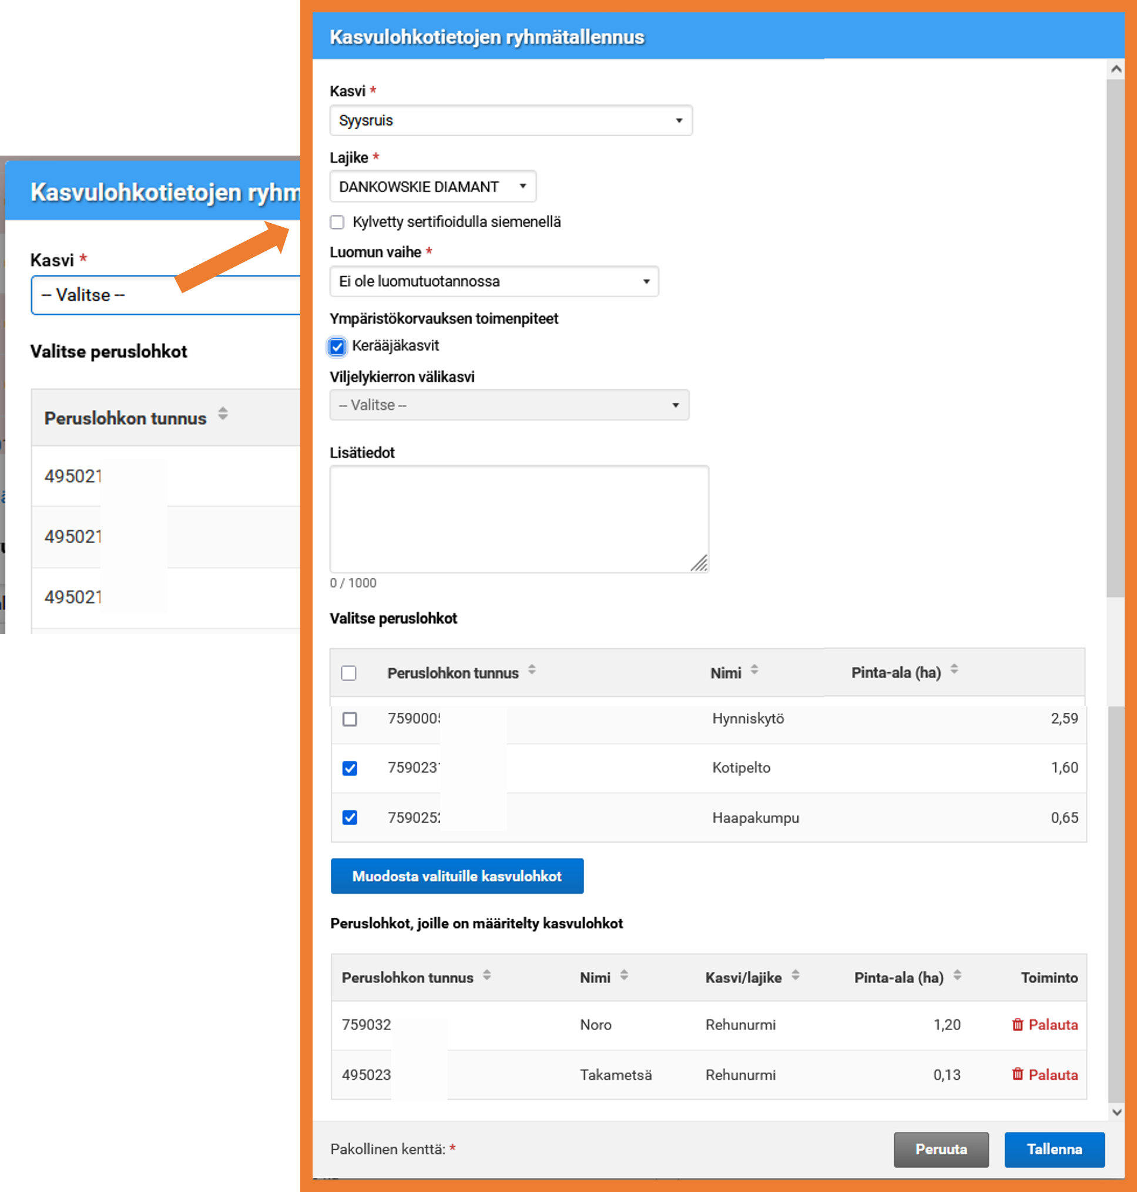Click trash icon for Noro row

point(1017,1024)
